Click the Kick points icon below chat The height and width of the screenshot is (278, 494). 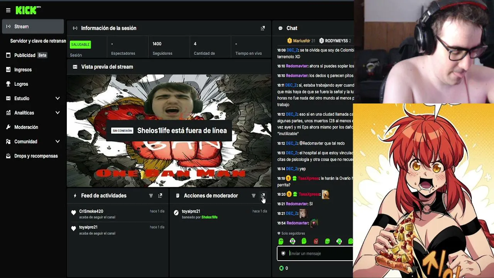click(281, 268)
